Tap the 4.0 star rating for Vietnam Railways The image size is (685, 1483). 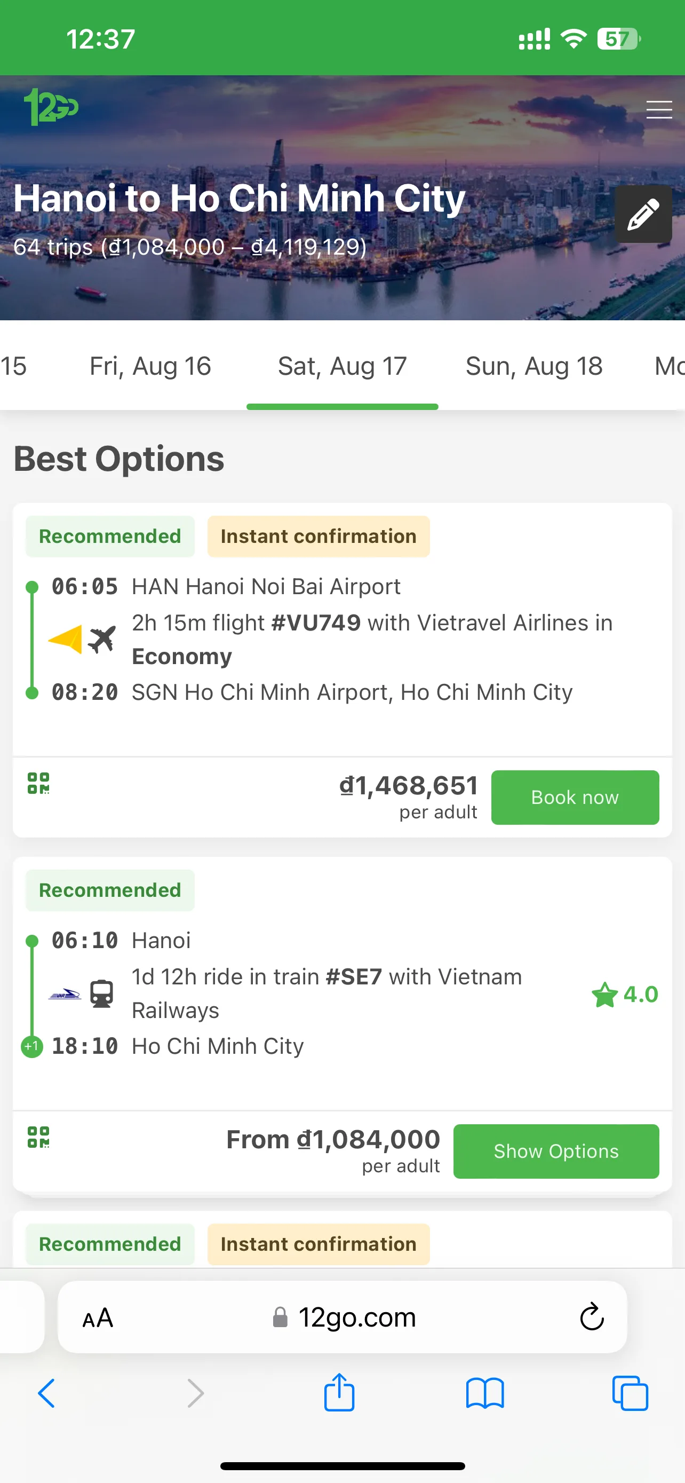625,994
